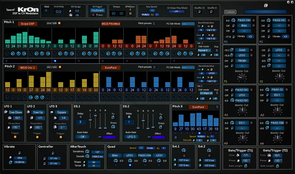Click the ReTrigger Keyboard button
Image resolution: width=295 pixels, height=174 pixels.
coord(97,10)
